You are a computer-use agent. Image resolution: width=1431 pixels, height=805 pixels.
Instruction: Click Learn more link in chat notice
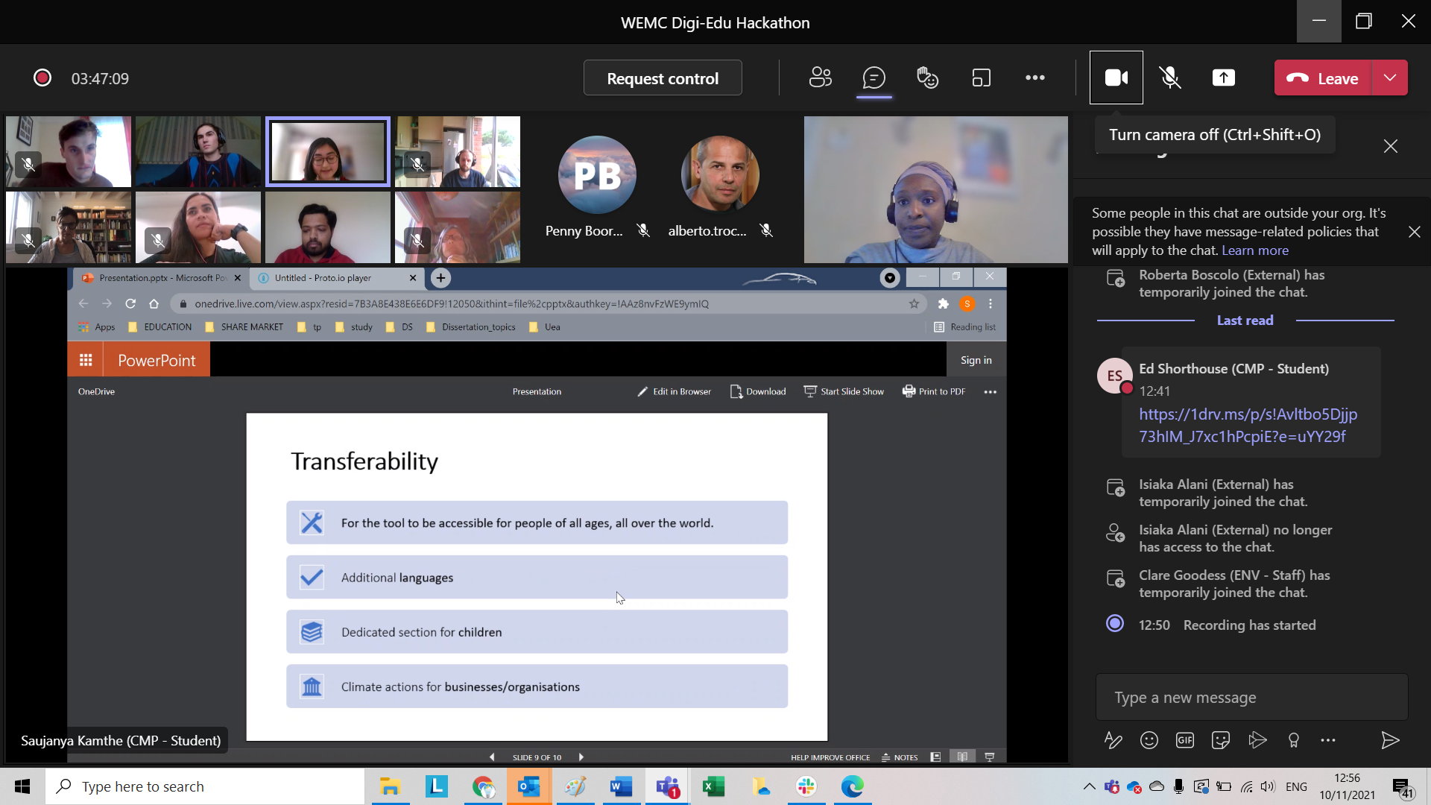1254,250
